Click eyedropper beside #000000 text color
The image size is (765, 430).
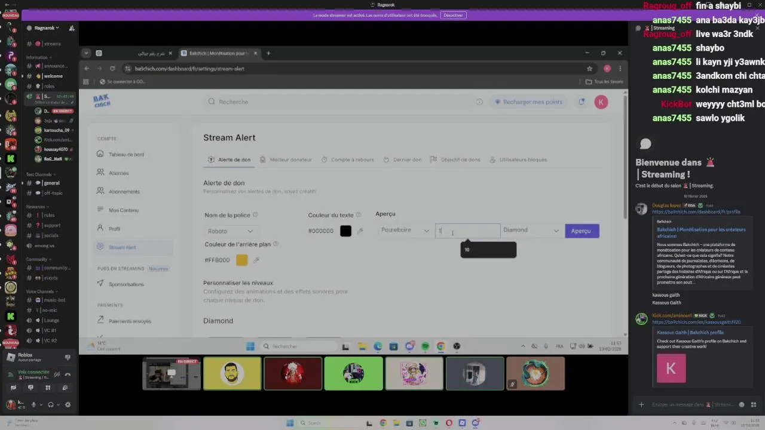click(x=360, y=231)
